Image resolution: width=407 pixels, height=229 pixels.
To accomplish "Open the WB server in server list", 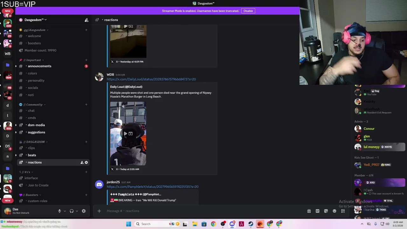I will tap(8, 54).
